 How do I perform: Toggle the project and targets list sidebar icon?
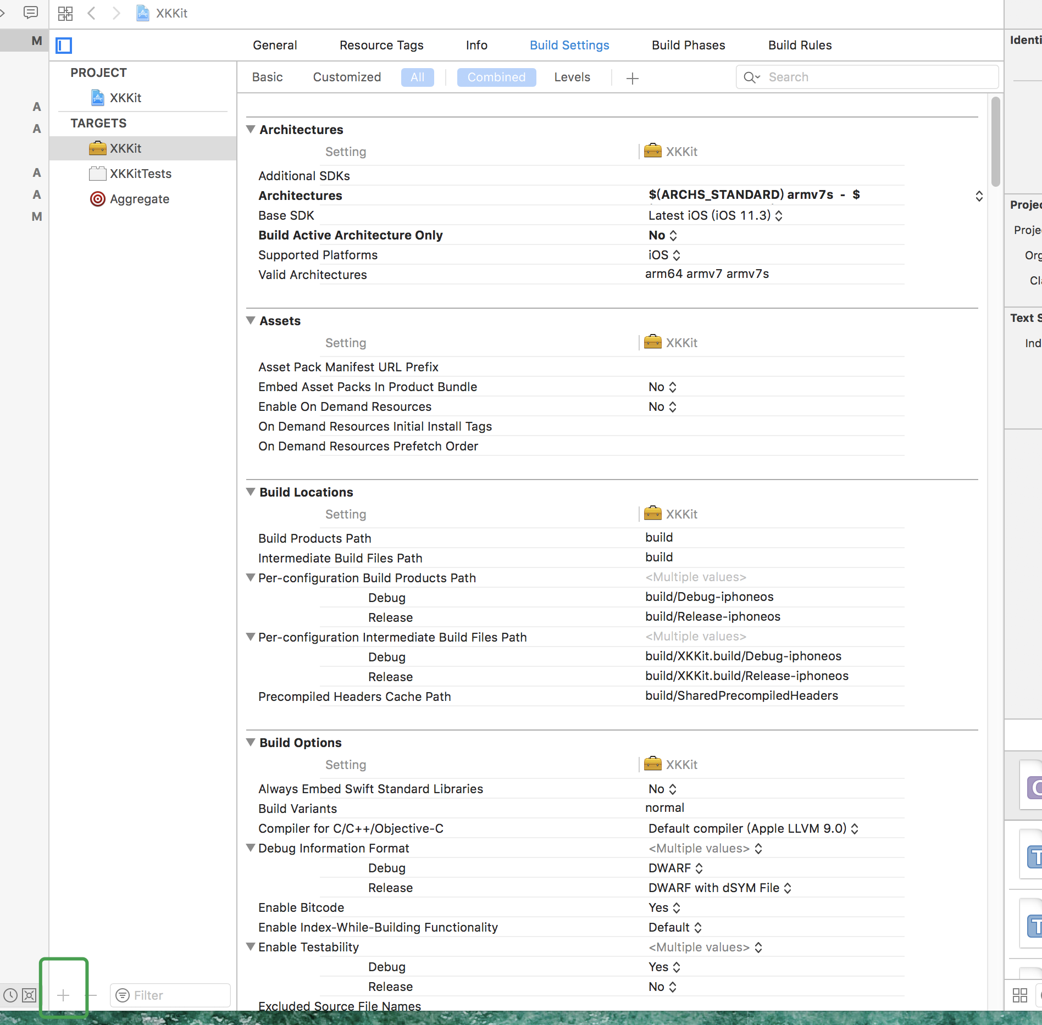coord(64,46)
